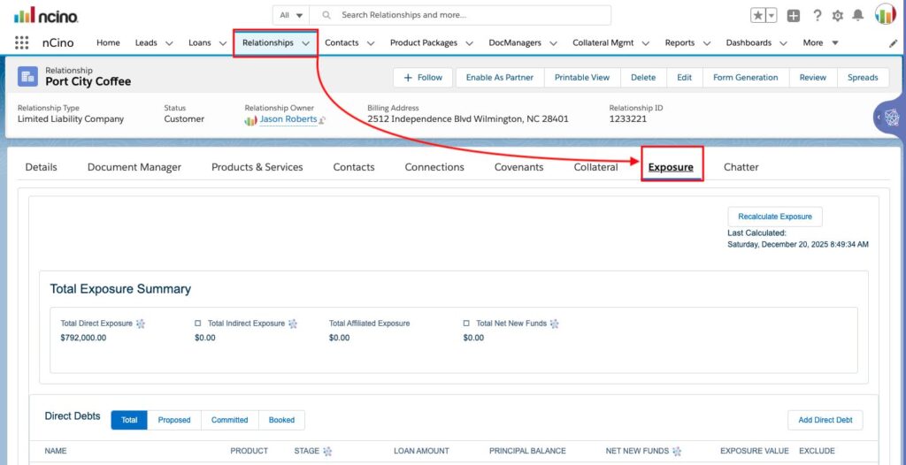Open the help question mark icon
Image resolution: width=906 pixels, height=465 pixels.
click(x=817, y=16)
